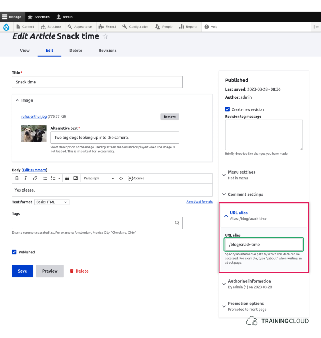Open the Configuration admin menu

(136, 27)
